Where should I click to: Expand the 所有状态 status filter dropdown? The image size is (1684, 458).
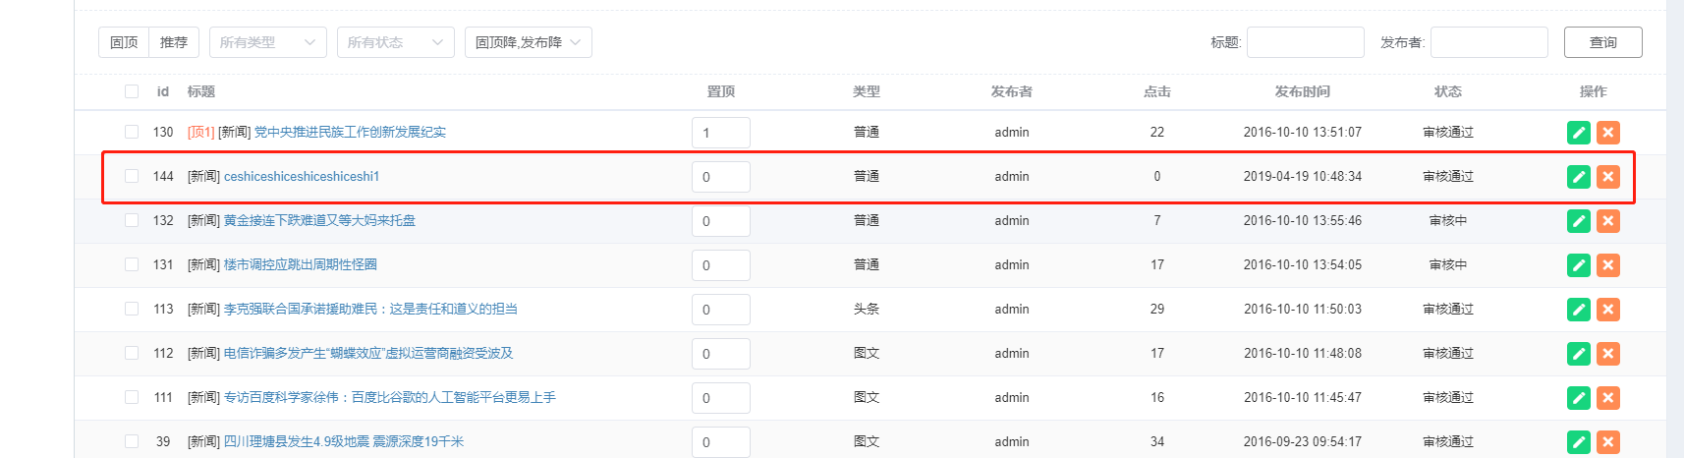395,42
